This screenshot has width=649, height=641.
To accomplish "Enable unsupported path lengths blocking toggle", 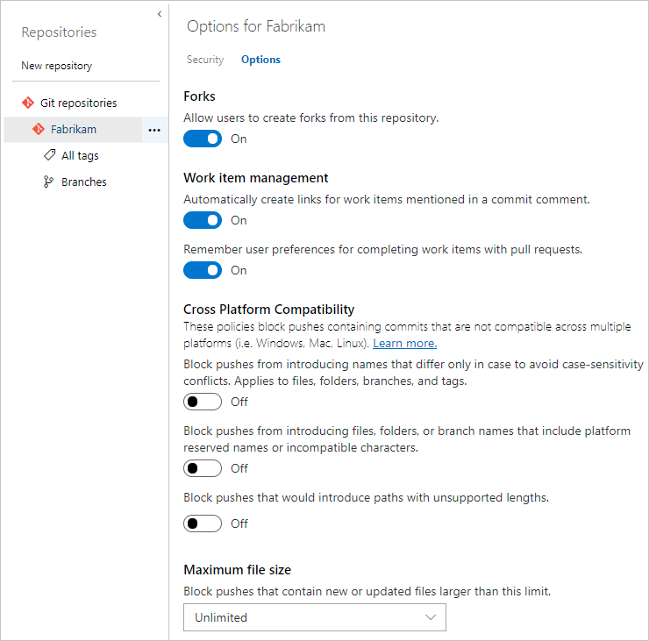I will [x=203, y=523].
